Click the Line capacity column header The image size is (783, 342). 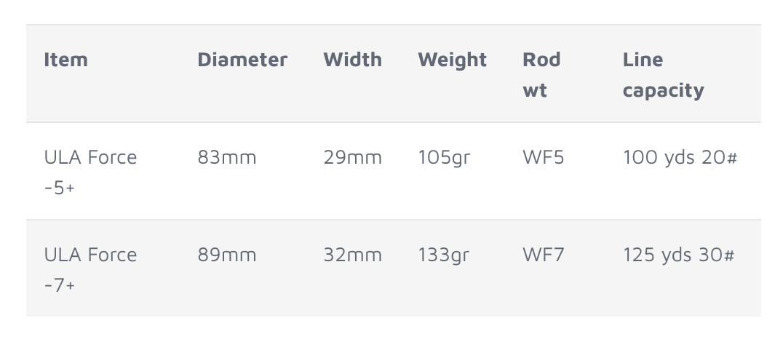(663, 75)
